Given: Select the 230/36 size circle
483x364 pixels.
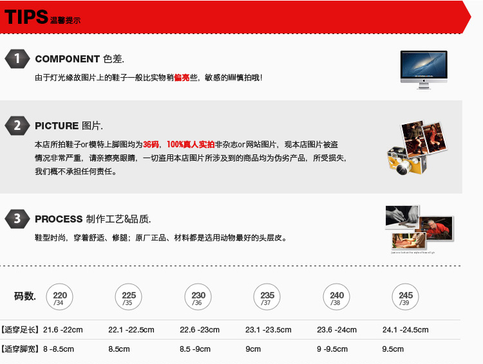Looking at the screenshot, I should (x=198, y=298).
